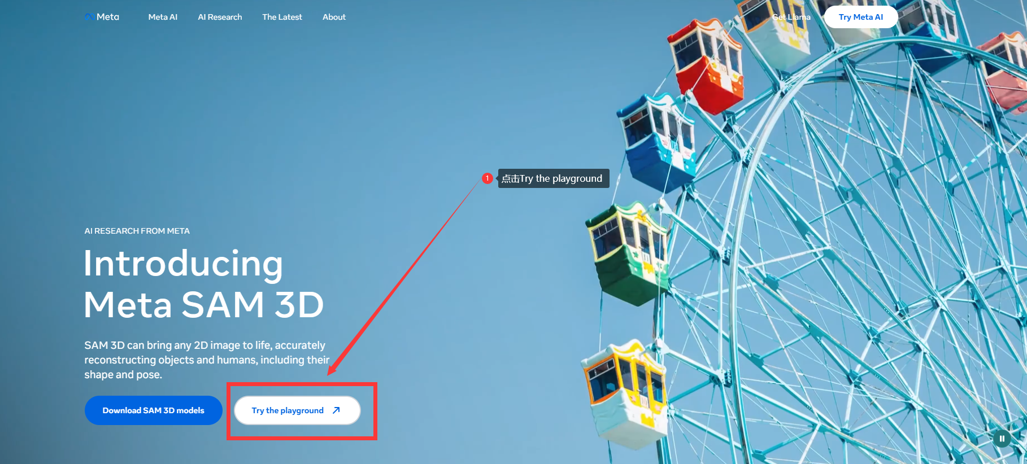The image size is (1027, 464).
Task: Follow the Get Llama link
Action: click(791, 17)
